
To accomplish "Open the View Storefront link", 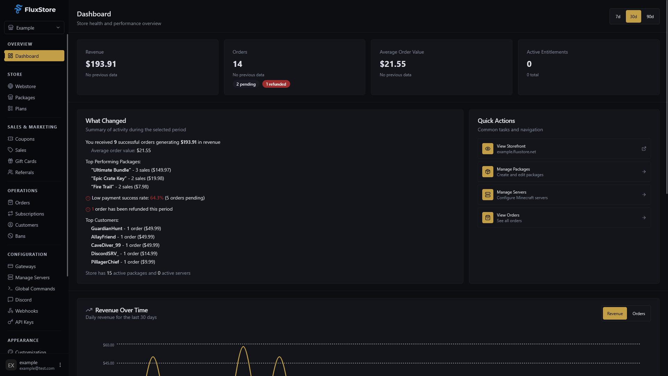I will [563, 149].
